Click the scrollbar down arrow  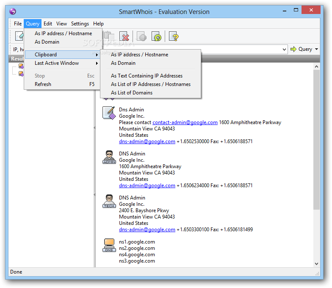tap(317, 263)
